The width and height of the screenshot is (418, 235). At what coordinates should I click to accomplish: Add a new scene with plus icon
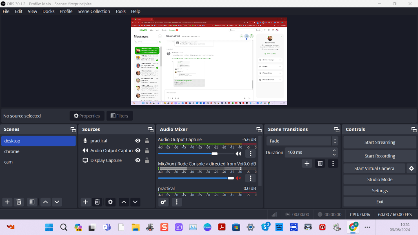7,202
